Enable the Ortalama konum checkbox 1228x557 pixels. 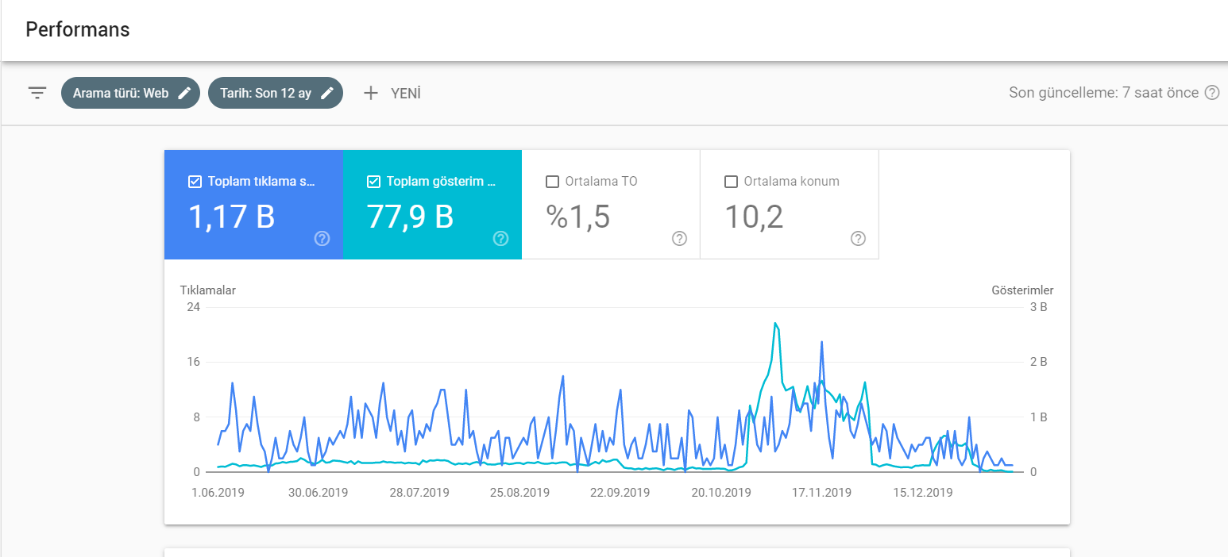point(732,182)
